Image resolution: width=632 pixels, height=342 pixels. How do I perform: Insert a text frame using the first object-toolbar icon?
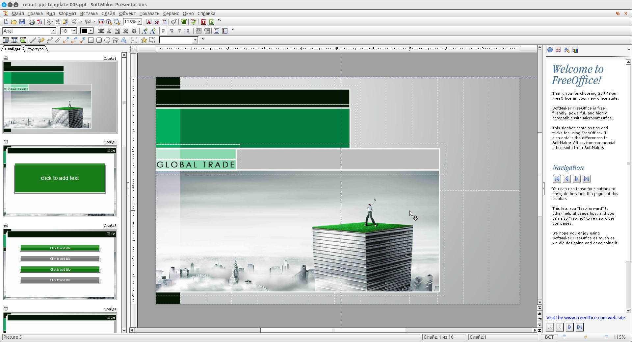[6, 40]
